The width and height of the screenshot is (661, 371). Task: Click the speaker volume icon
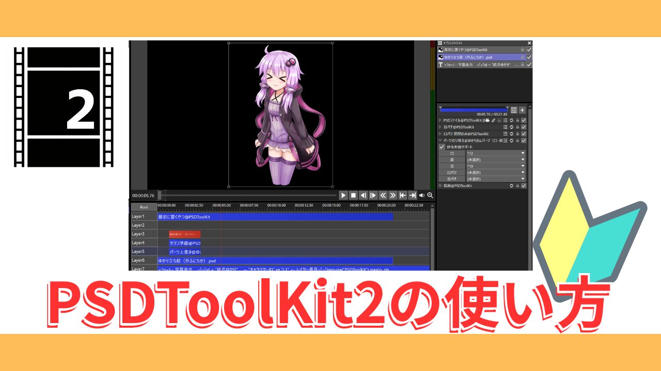pyautogui.click(x=421, y=195)
